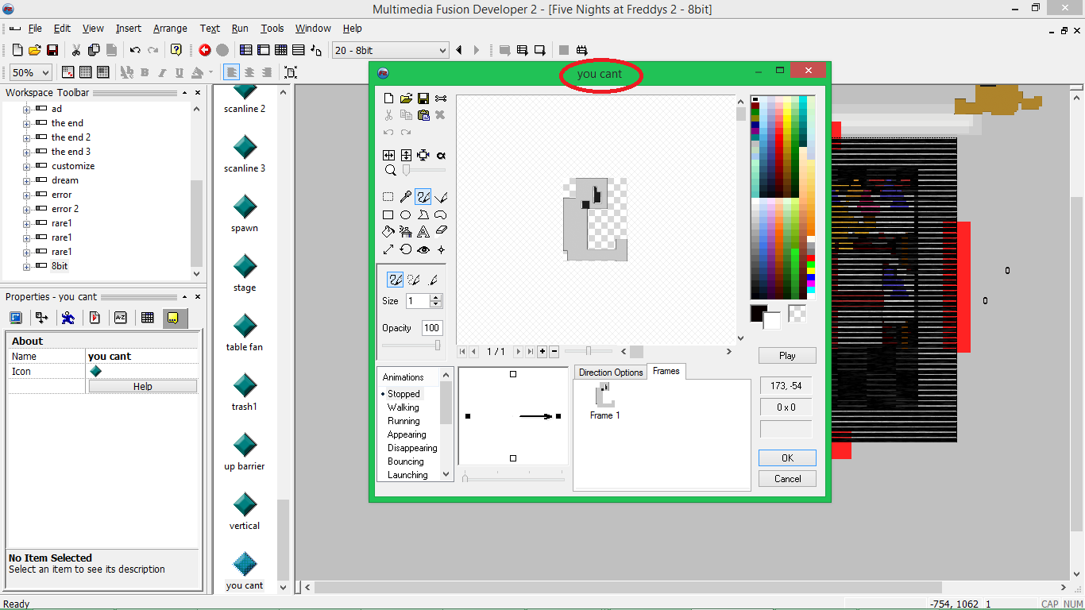This screenshot has height=610, width=1085.
Task: Click the Play button in picture editor
Action: click(x=787, y=355)
